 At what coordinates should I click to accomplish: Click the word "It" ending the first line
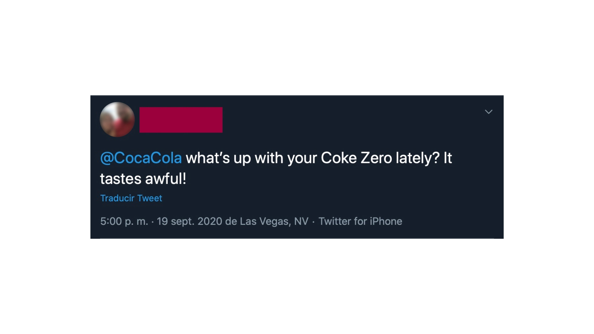(x=448, y=158)
